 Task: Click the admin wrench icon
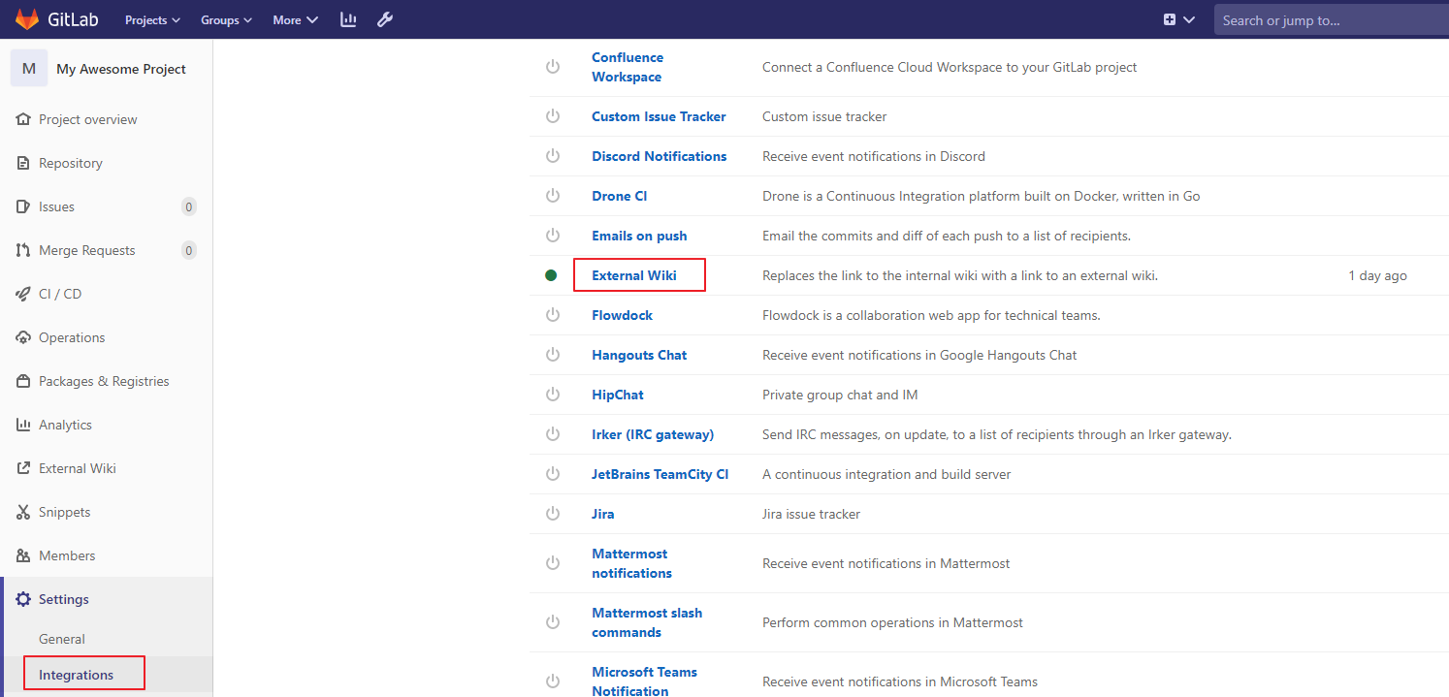[x=385, y=19]
